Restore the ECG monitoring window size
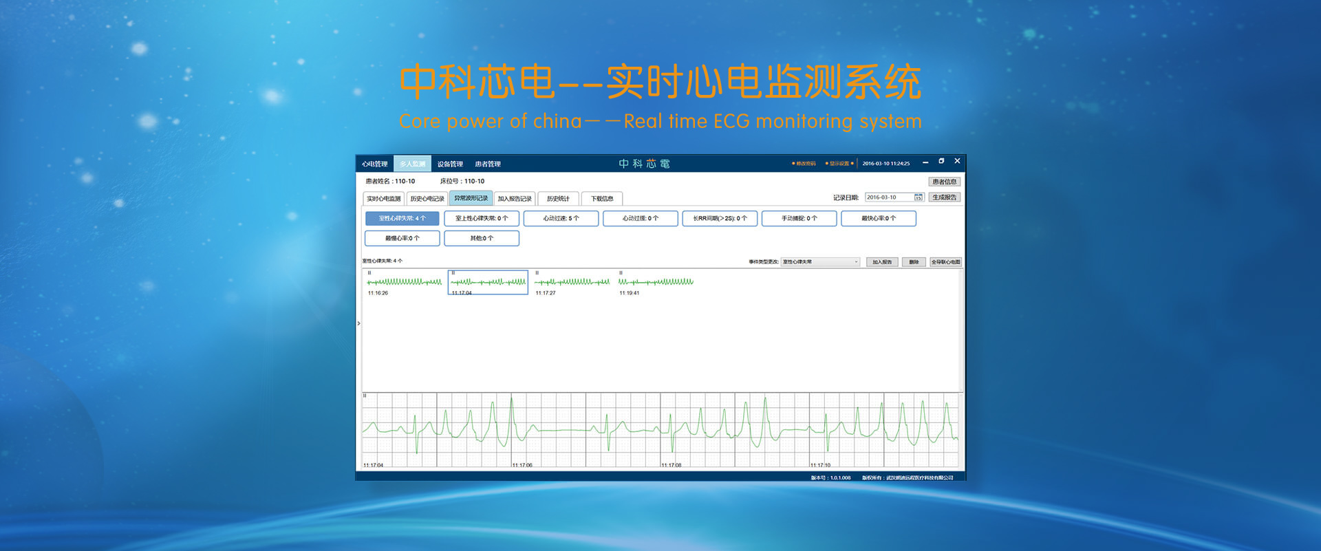Image resolution: width=1321 pixels, height=551 pixels. point(941,162)
